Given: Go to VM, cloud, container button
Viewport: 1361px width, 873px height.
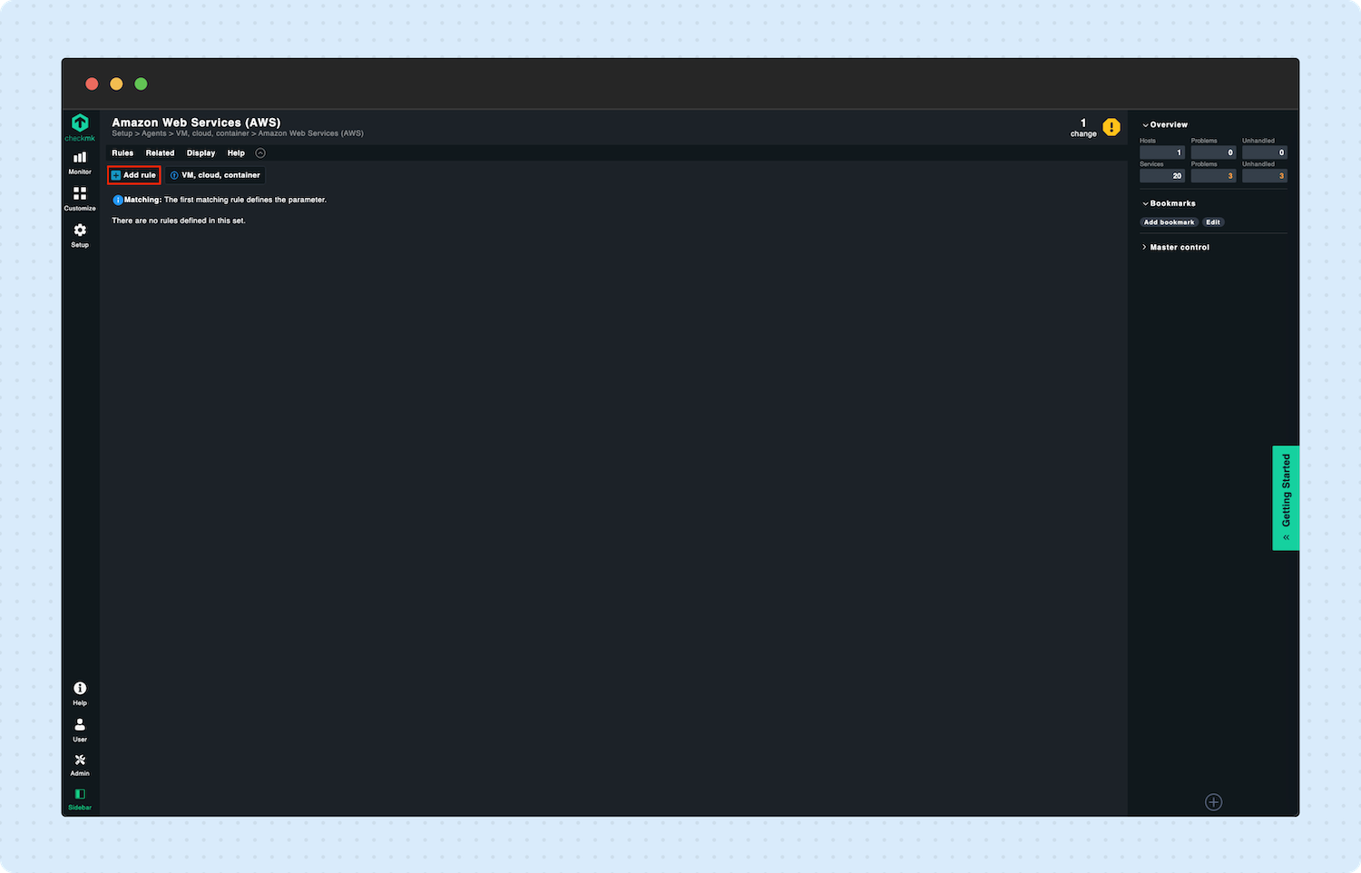Looking at the screenshot, I should [x=215, y=175].
